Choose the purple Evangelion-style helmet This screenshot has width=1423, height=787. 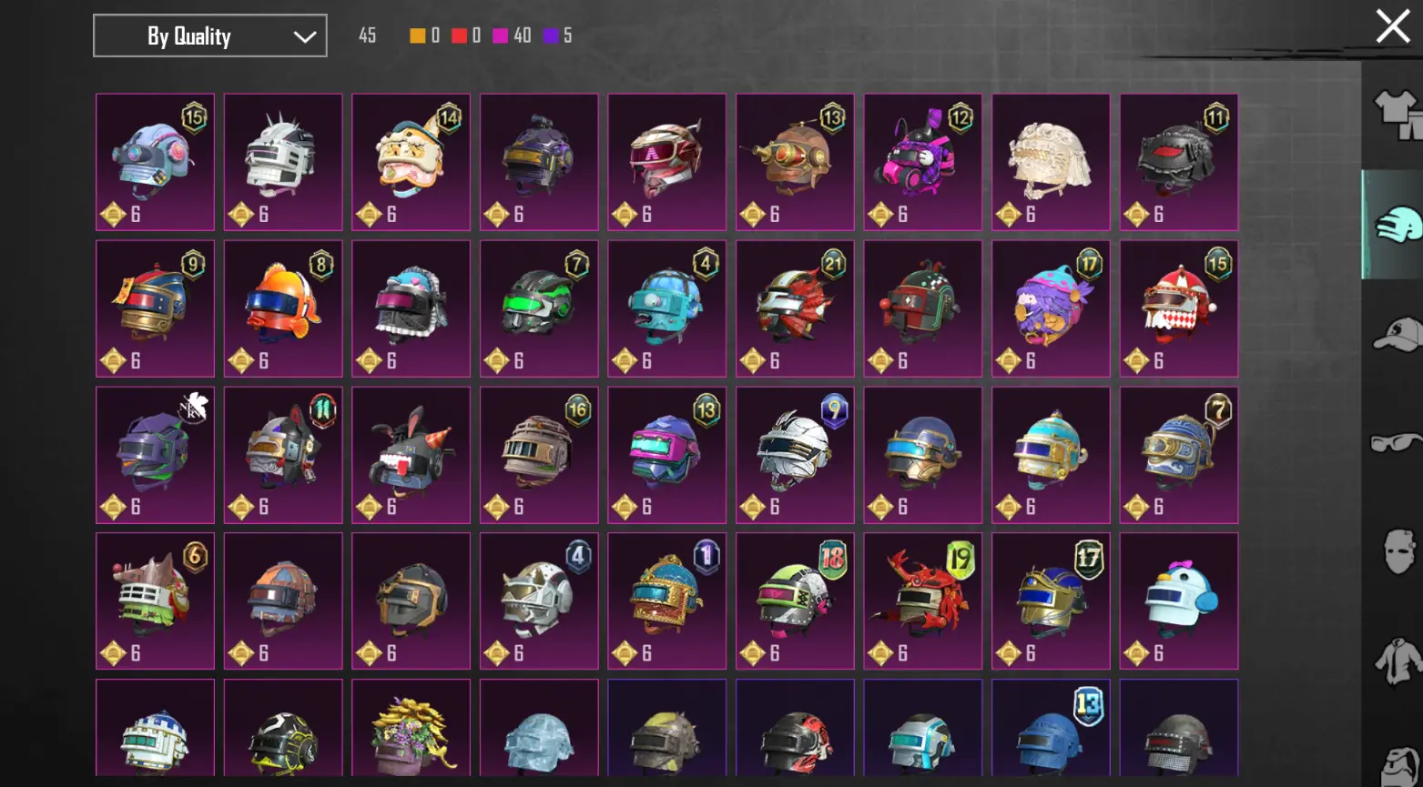coord(155,455)
